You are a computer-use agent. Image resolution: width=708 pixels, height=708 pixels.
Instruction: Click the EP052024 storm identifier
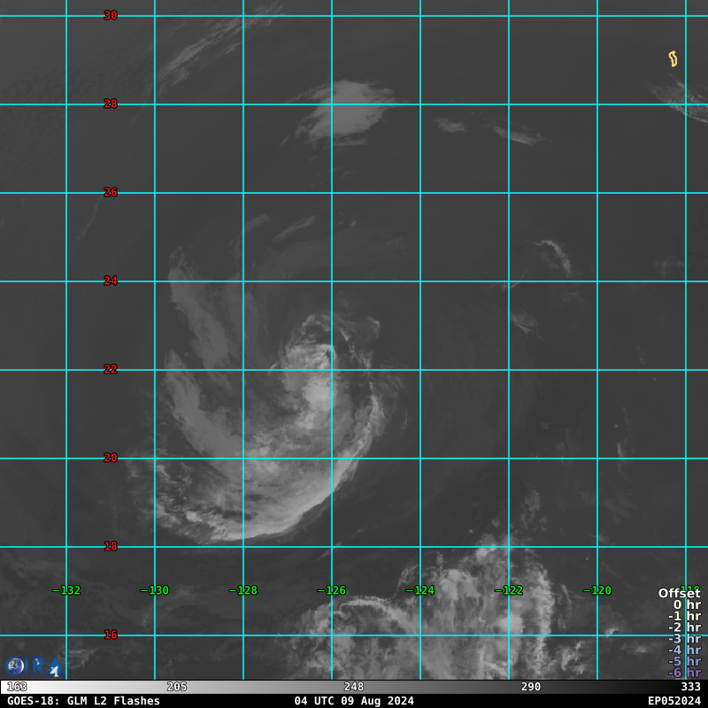(x=673, y=701)
